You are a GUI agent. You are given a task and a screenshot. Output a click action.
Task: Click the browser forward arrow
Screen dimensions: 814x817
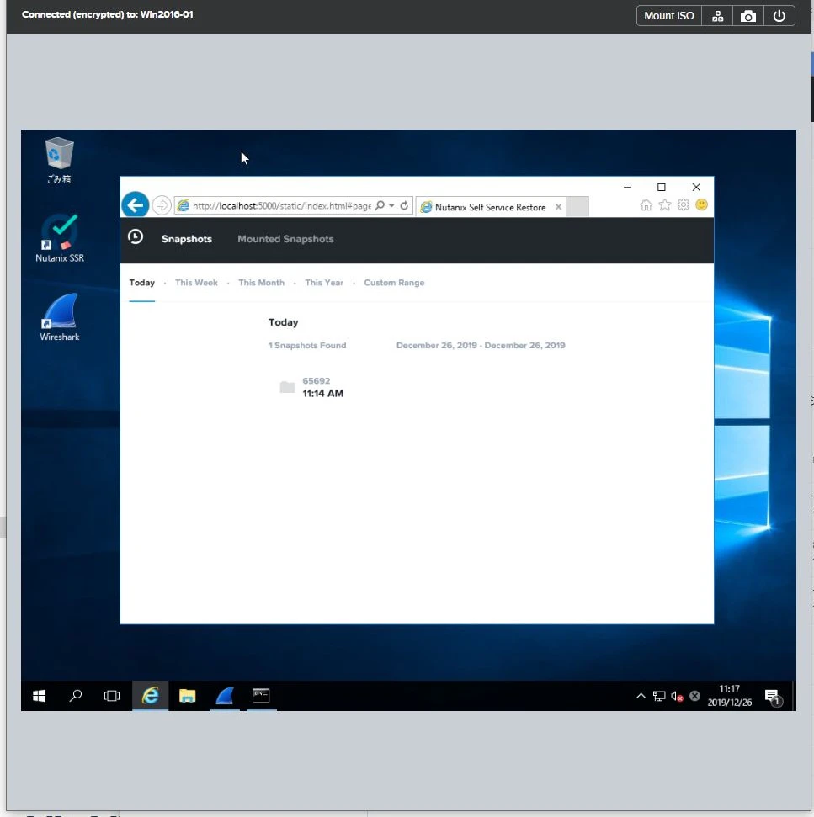click(x=162, y=205)
